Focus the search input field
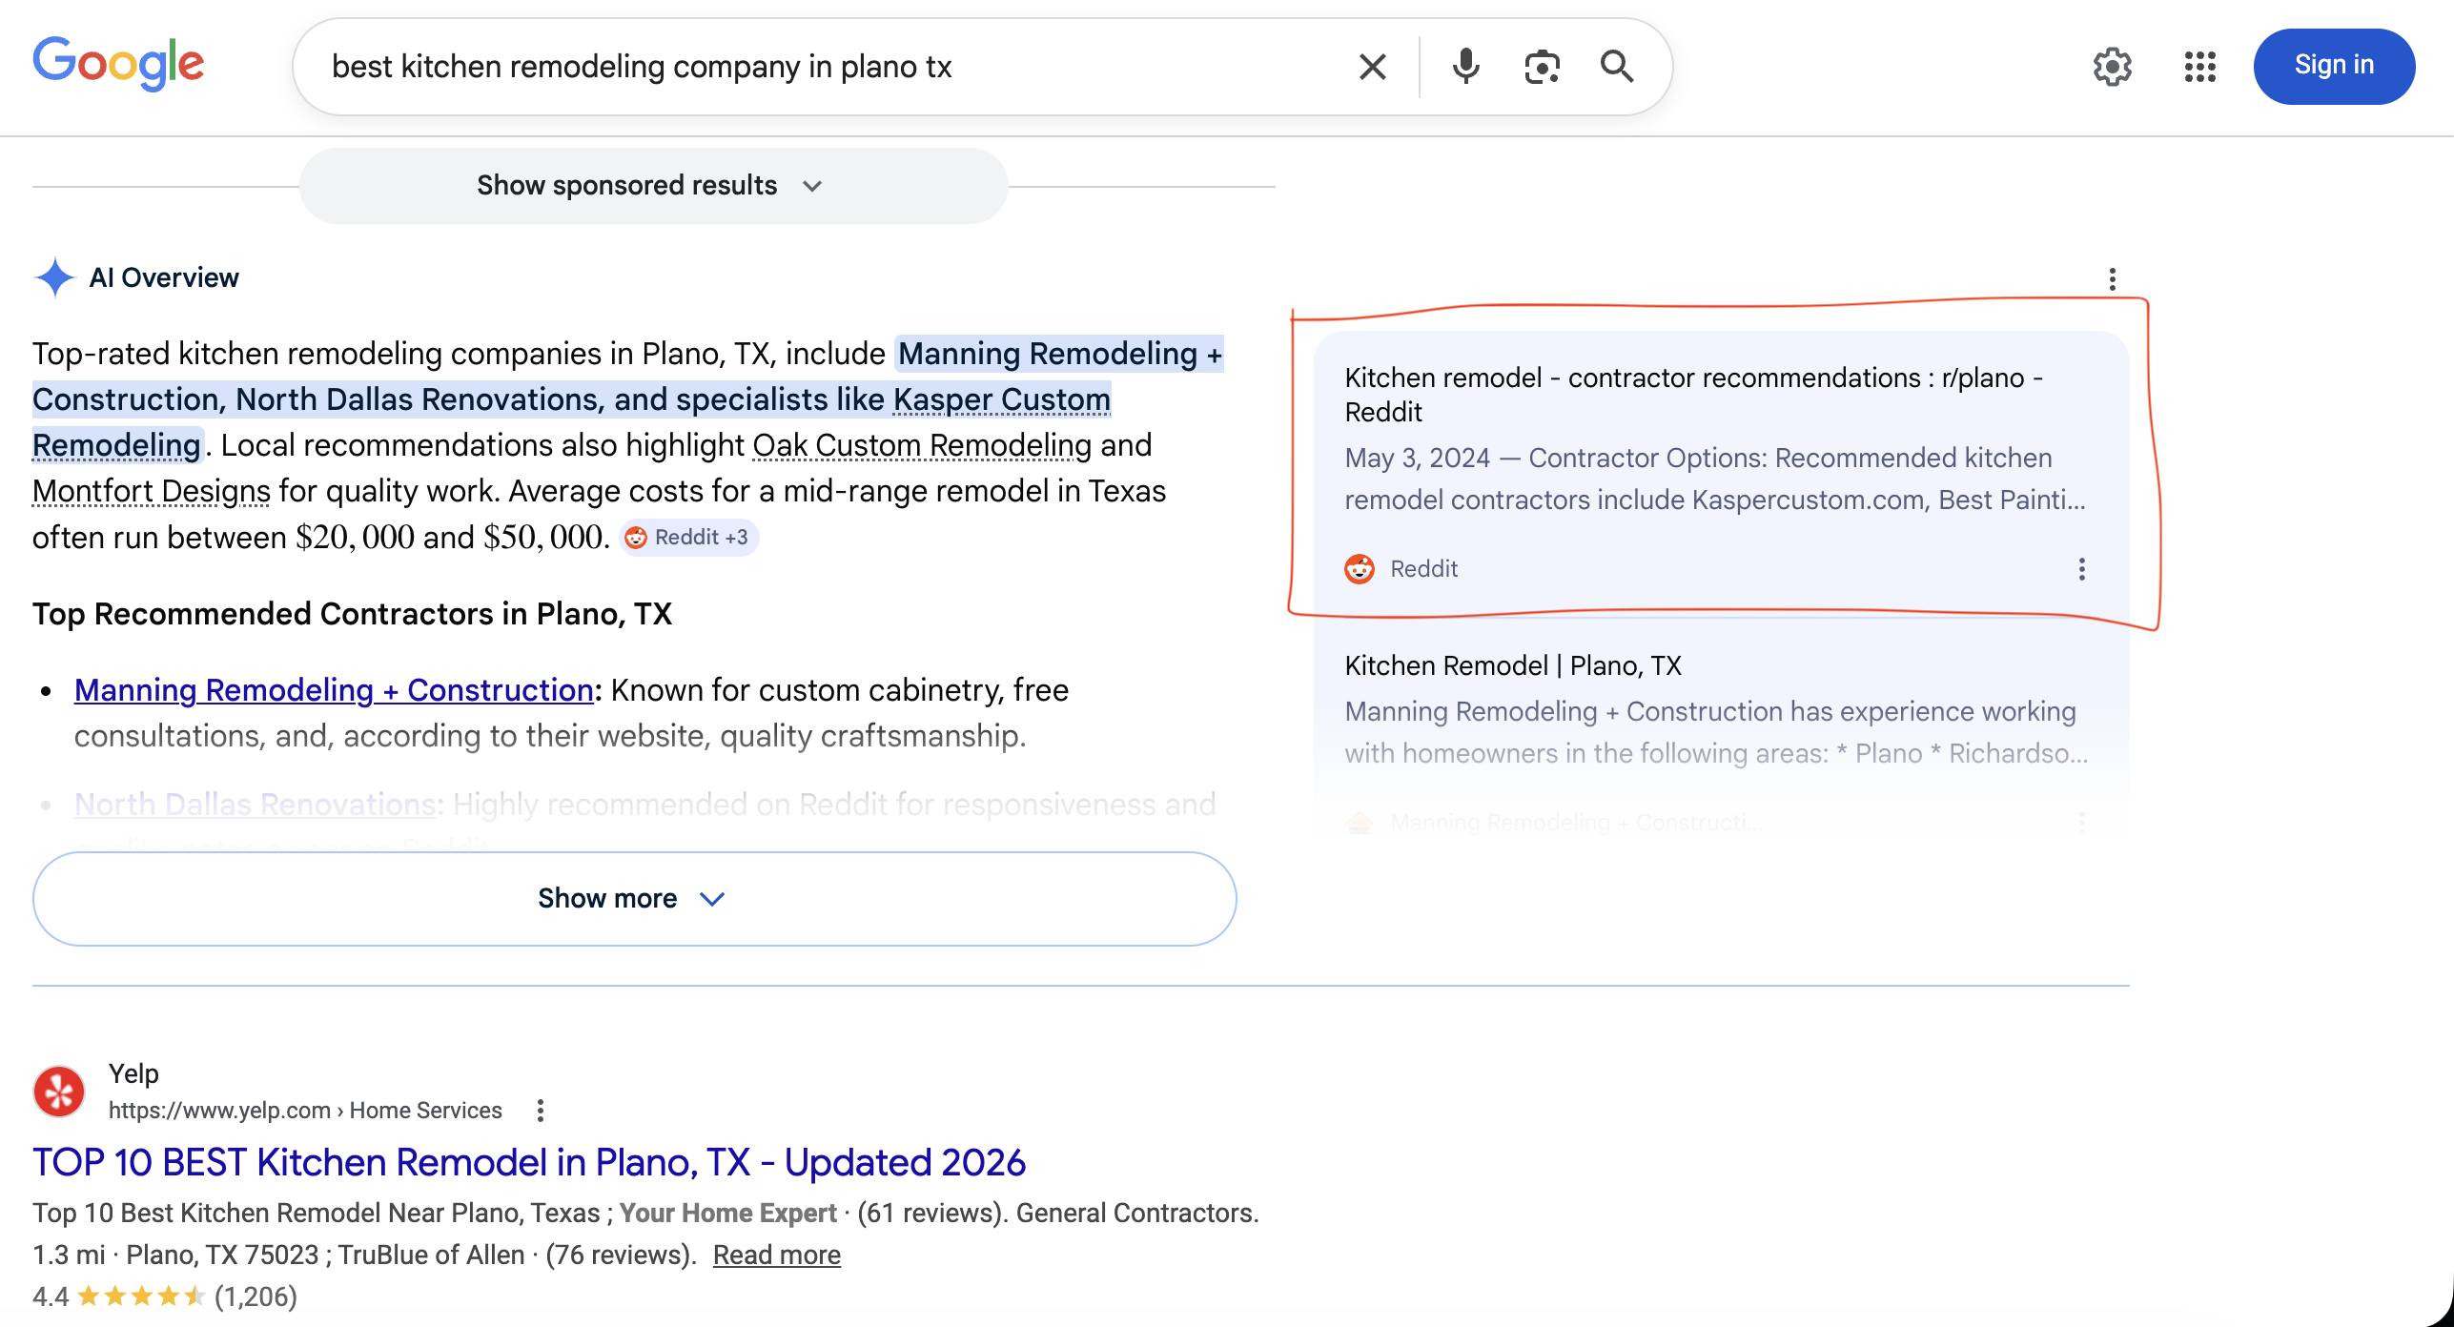The width and height of the screenshot is (2454, 1327). tap(829, 67)
